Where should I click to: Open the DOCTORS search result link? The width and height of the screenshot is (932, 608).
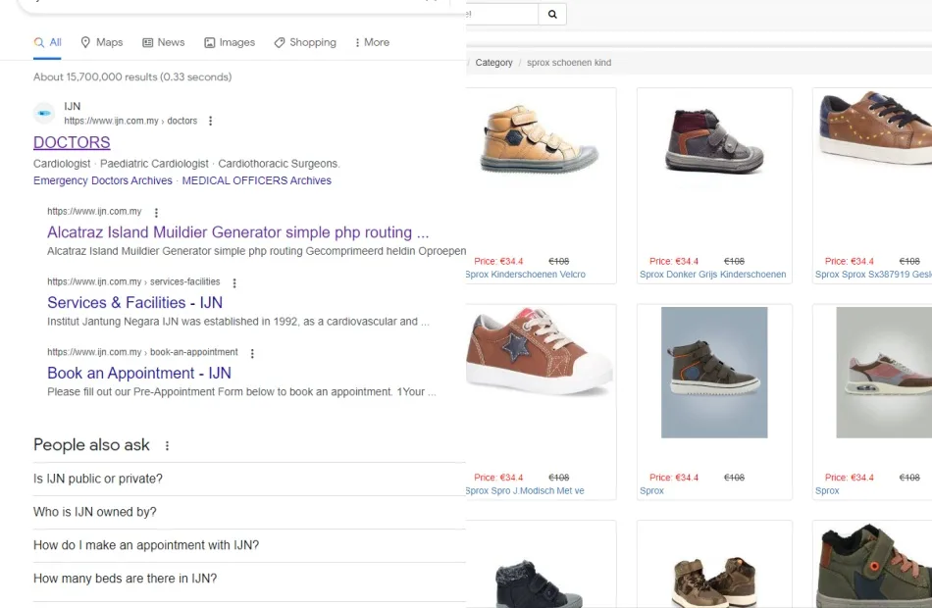tap(72, 143)
